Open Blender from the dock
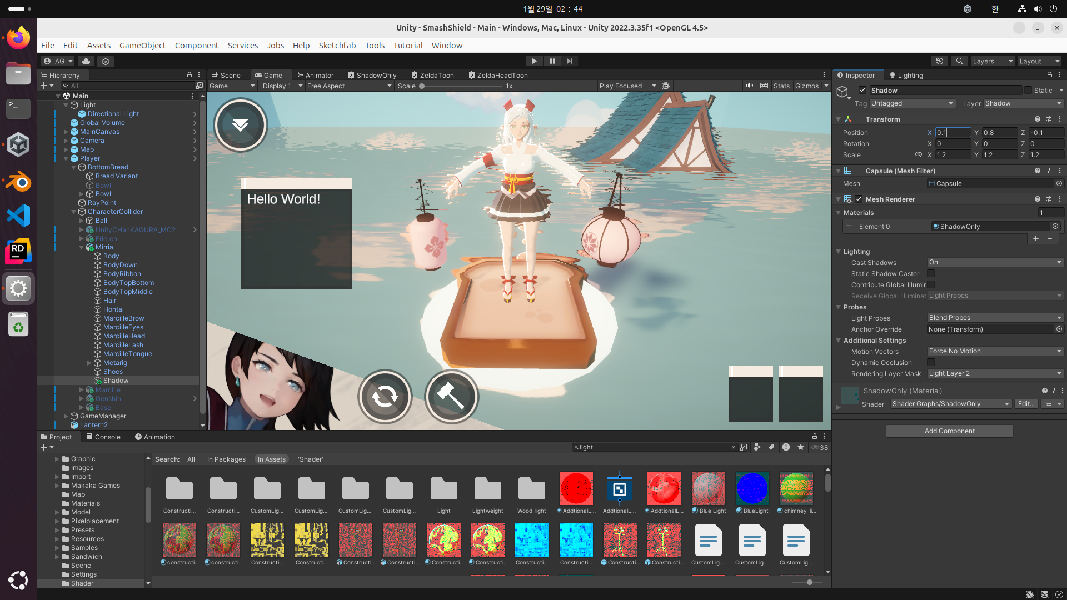This screenshot has width=1067, height=600. click(18, 181)
